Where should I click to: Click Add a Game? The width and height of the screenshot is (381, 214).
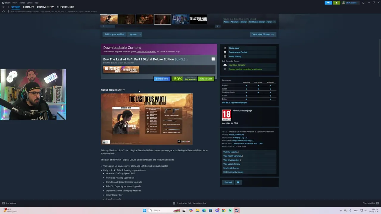pyautogui.click(x=9, y=203)
